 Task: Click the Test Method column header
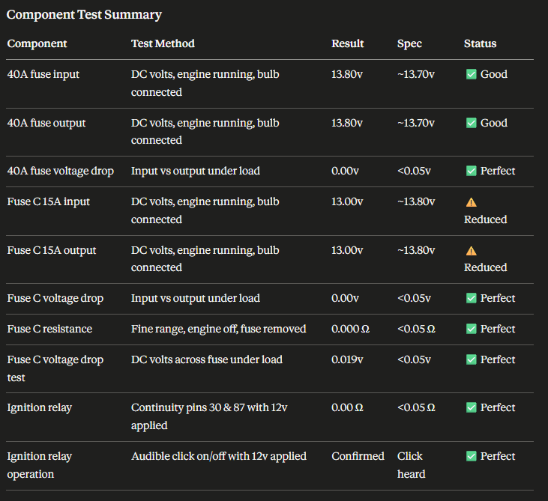click(163, 43)
